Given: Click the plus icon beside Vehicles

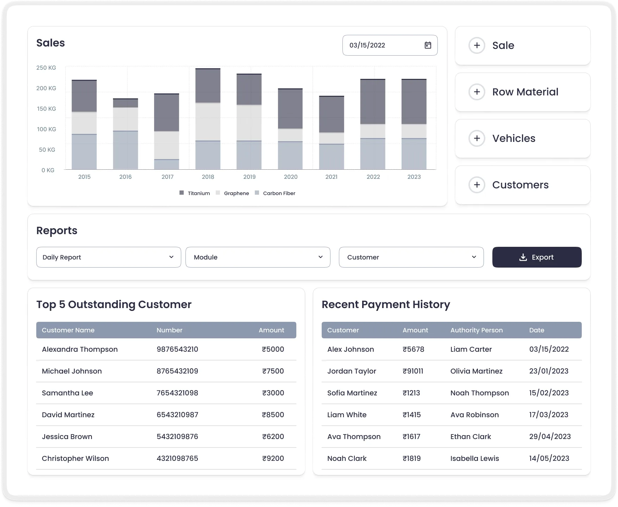Looking at the screenshot, I should click(477, 138).
